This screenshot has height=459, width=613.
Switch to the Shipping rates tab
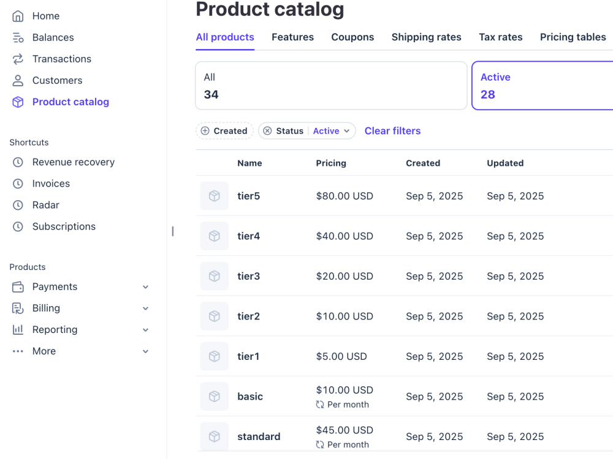point(427,37)
